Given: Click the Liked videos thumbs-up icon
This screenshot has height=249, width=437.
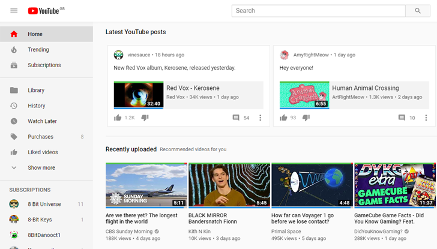Looking at the screenshot, I should (x=14, y=152).
